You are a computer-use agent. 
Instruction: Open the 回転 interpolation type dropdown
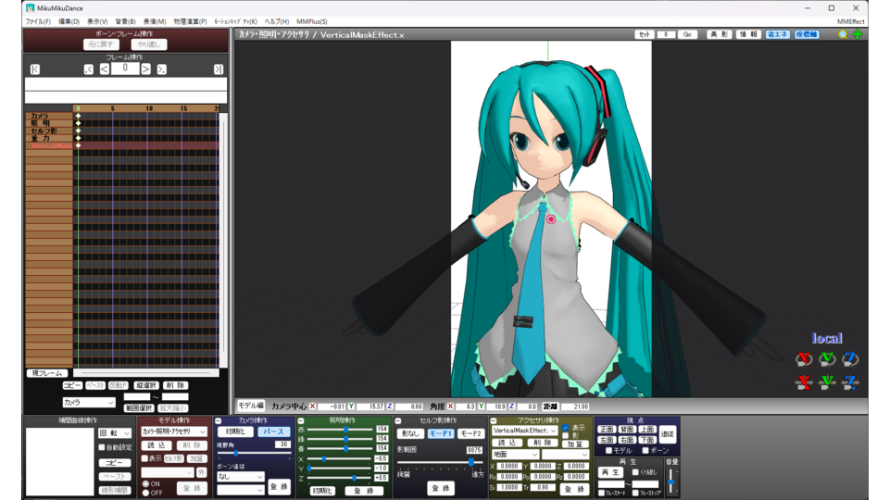(x=115, y=433)
